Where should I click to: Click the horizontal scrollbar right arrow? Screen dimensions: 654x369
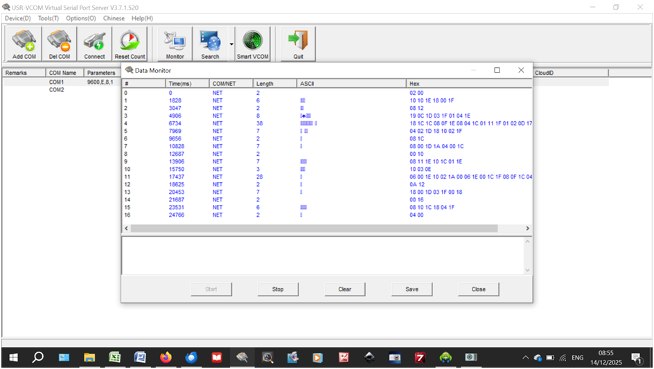pos(527,228)
